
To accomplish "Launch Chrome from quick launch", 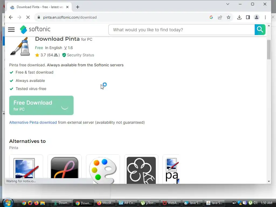I will pos(24,203).
